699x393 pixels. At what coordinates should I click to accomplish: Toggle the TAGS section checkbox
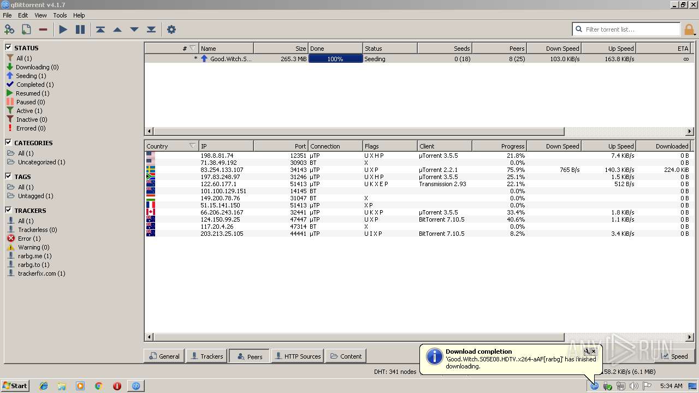click(8, 176)
